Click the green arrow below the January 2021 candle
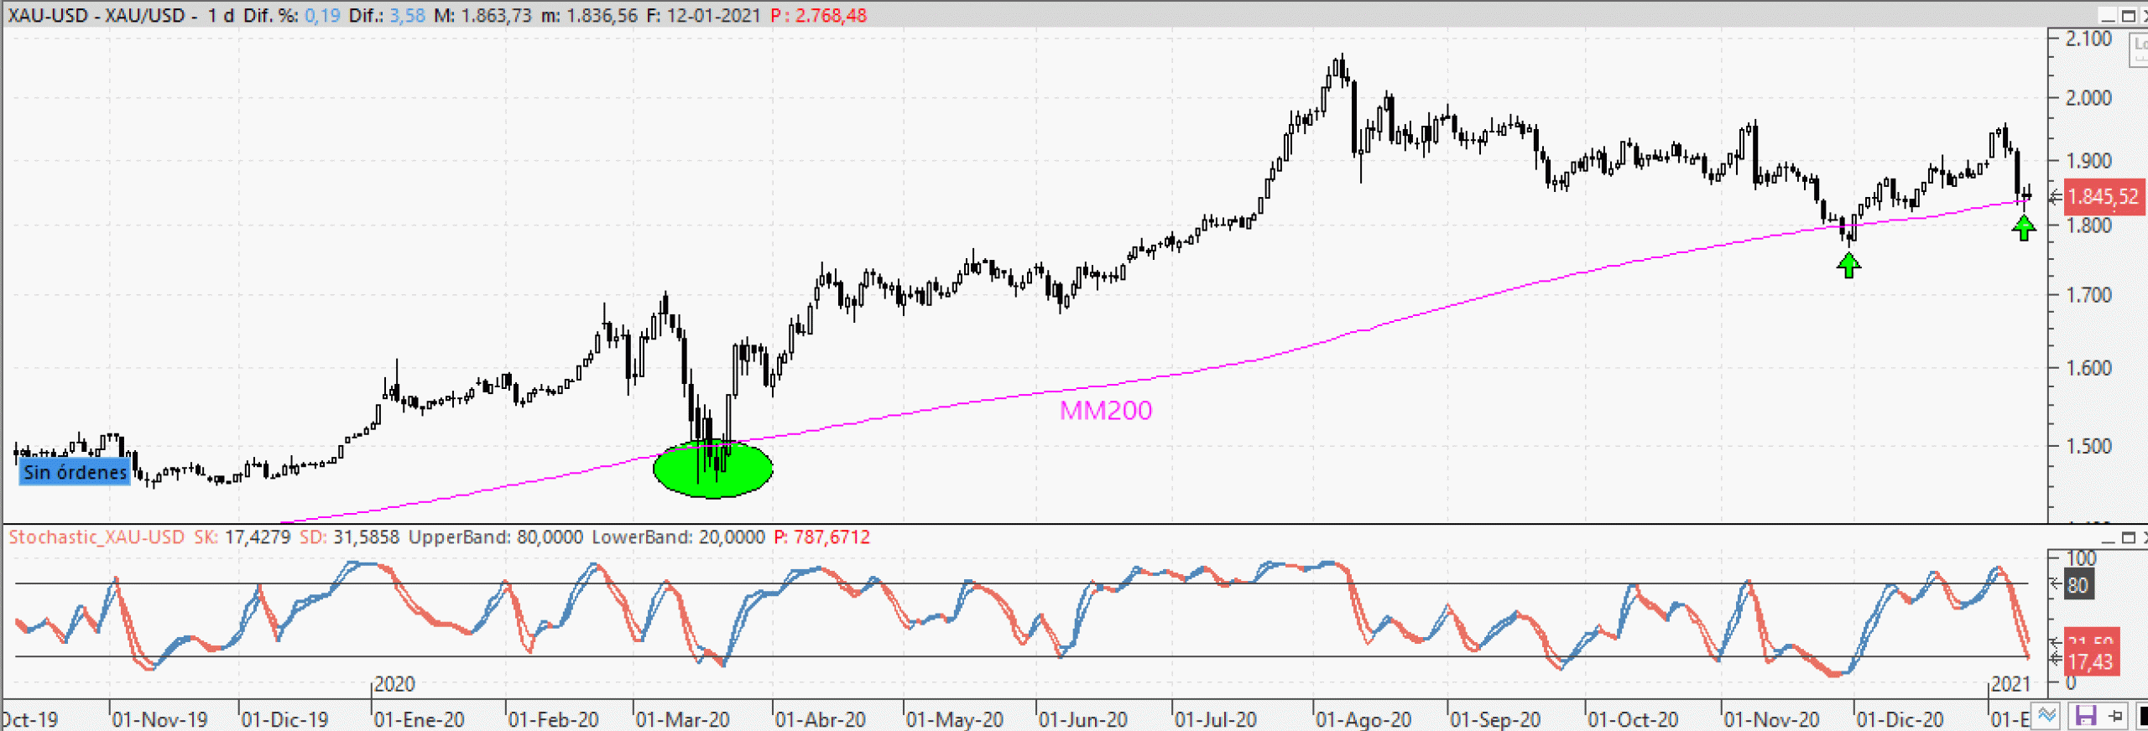Screen dimensions: 2148x731 tap(2024, 227)
